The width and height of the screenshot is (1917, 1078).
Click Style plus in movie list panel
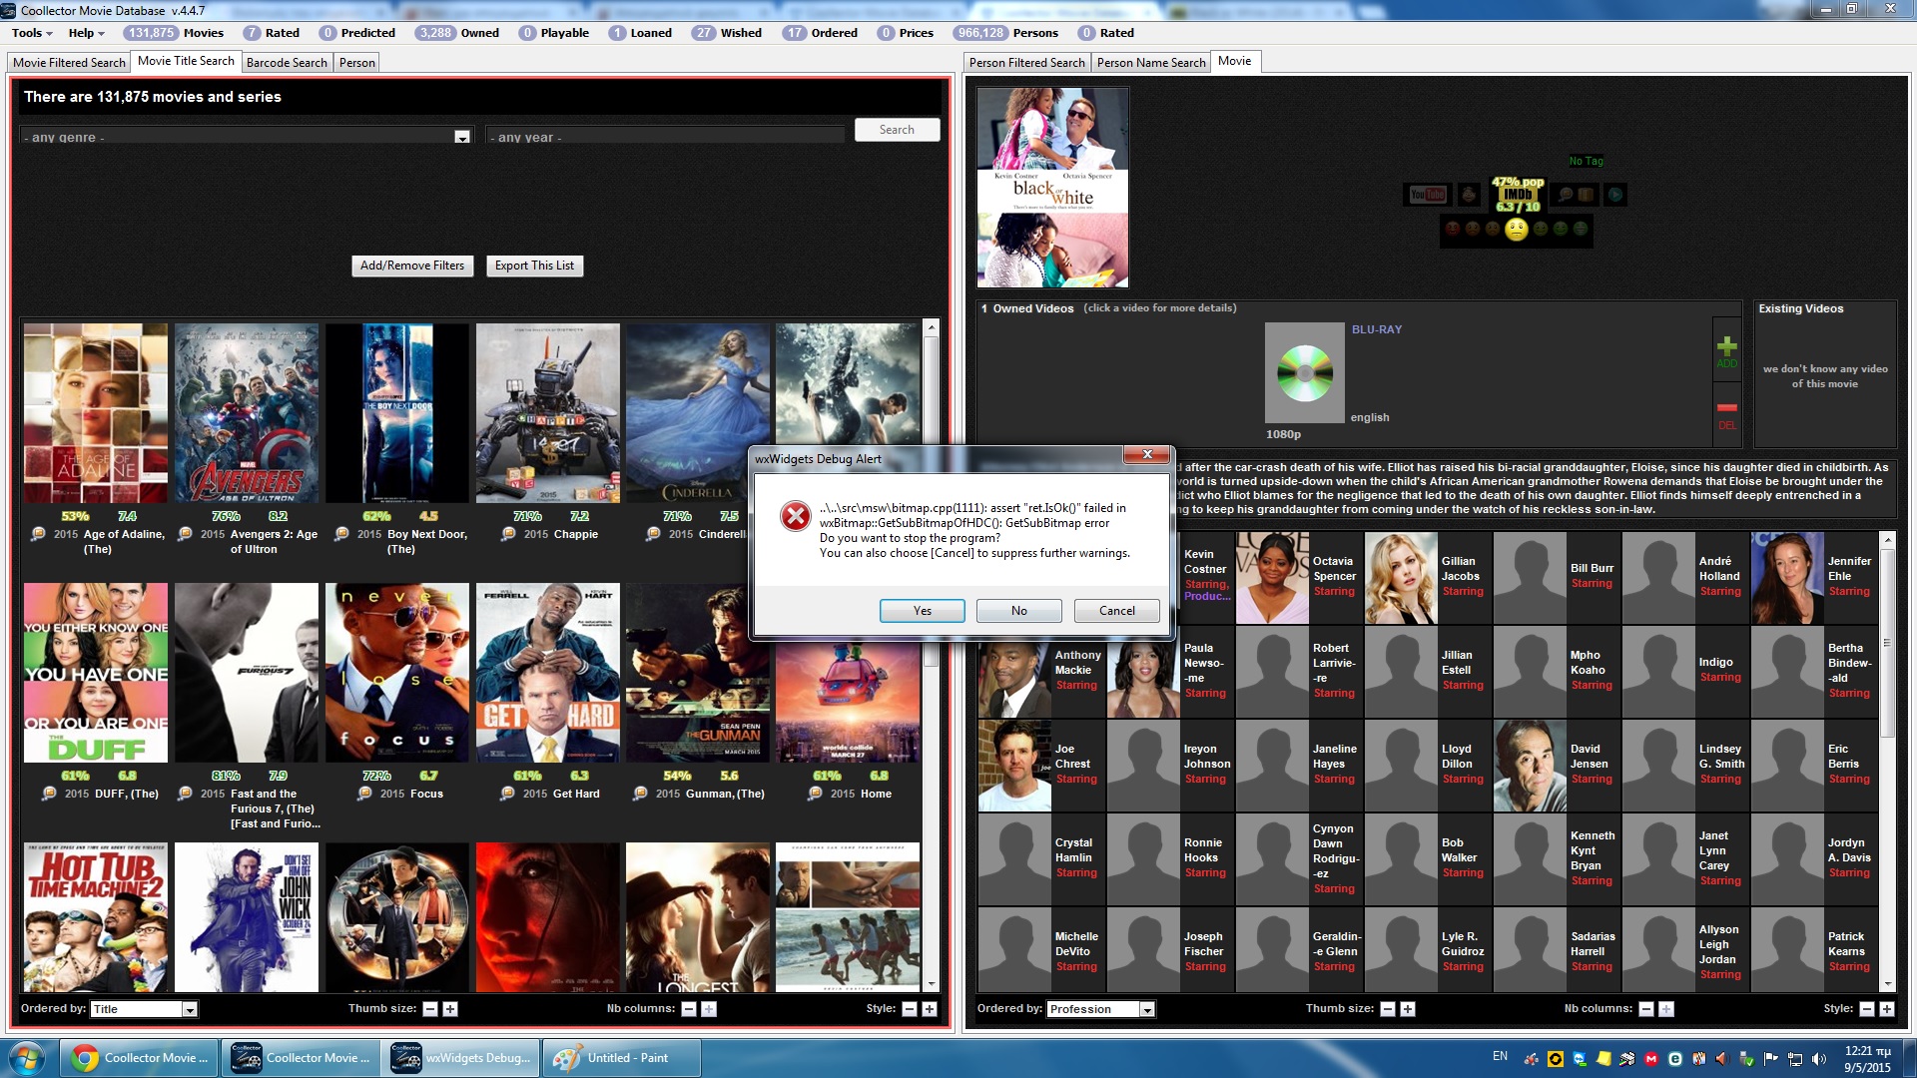click(x=930, y=1009)
